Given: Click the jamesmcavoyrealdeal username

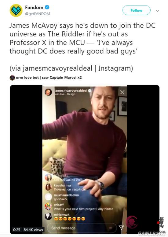Looking at the screenshot, I should pyautogui.click(x=71, y=90).
